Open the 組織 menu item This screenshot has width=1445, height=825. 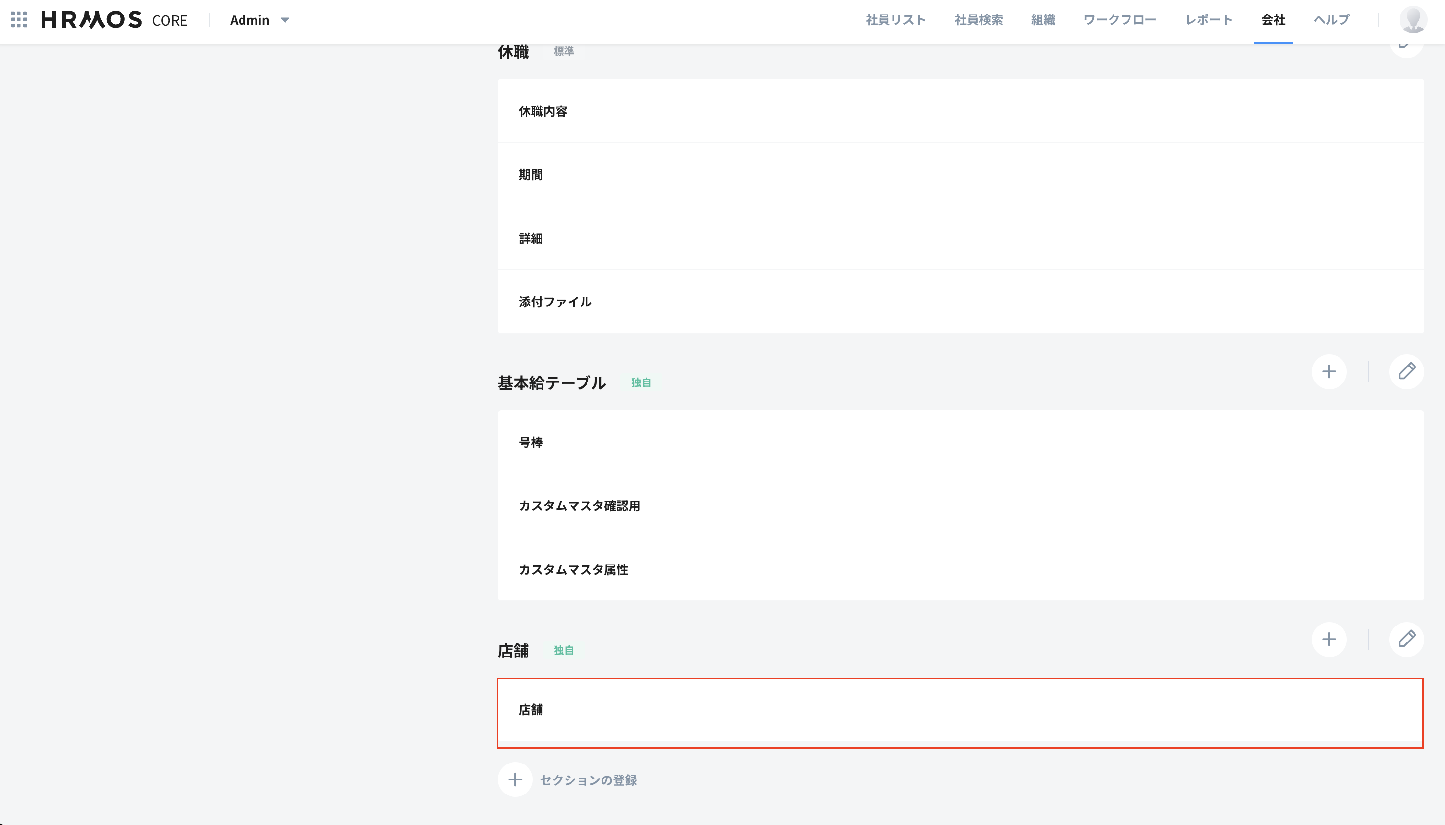click(1042, 20)
